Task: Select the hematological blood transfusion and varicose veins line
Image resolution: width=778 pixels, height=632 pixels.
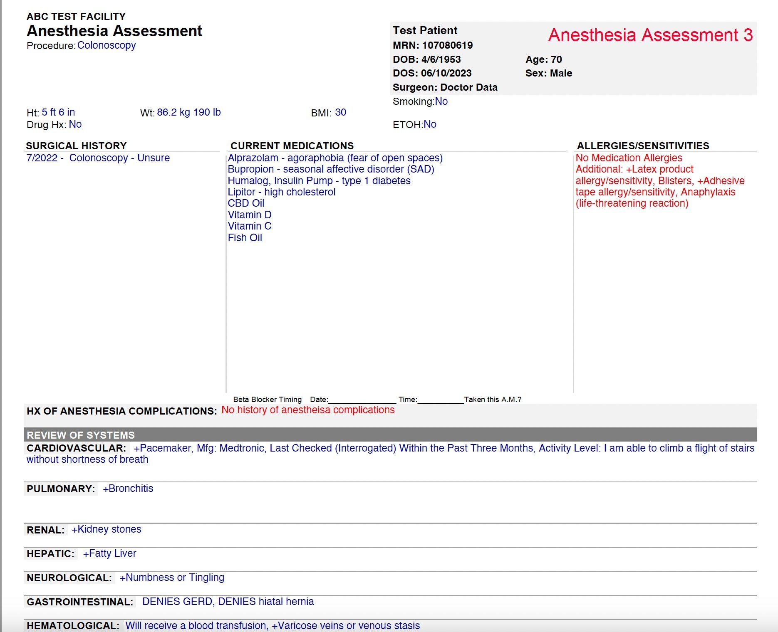Action: pos(273,626)
